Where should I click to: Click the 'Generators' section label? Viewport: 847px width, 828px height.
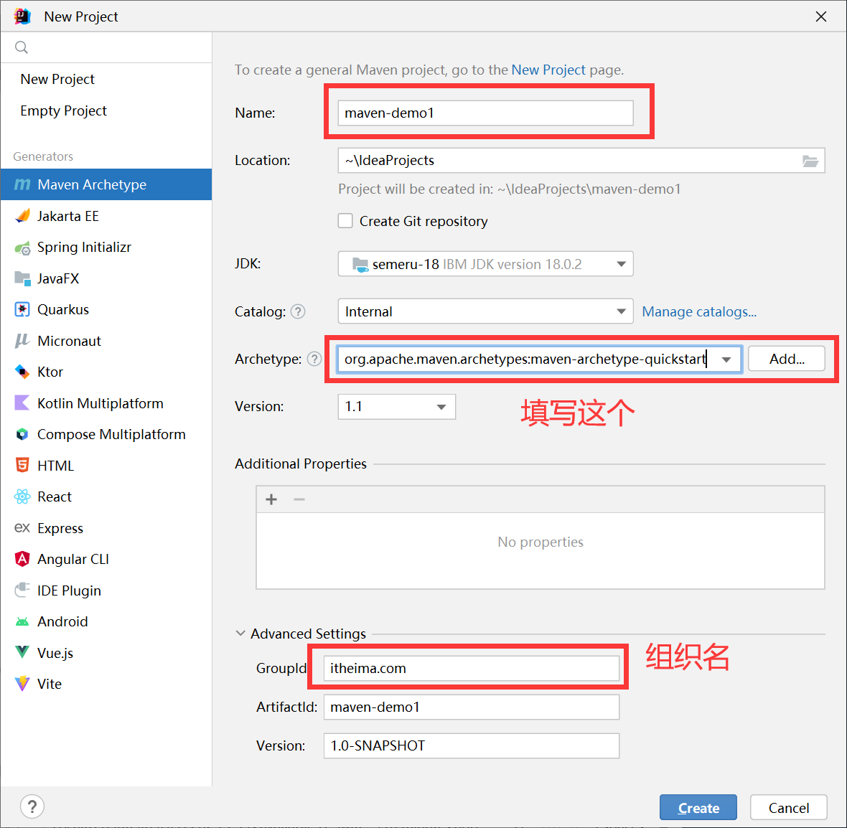43,156
